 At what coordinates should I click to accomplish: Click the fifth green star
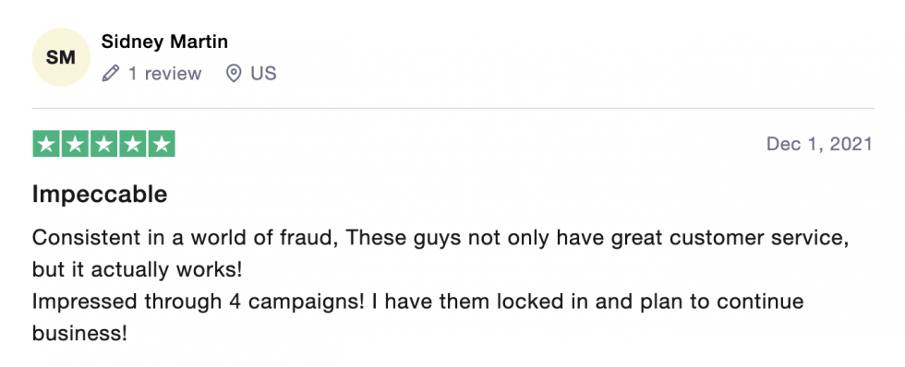(162, 144)
